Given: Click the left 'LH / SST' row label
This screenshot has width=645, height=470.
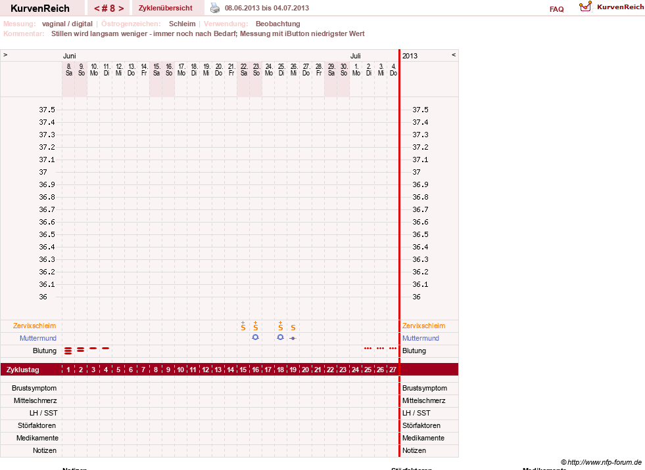Looking at the screenshot, I should tap(43, 413).
